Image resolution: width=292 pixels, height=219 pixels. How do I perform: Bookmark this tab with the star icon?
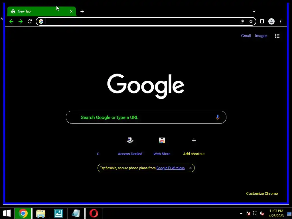[251, 21]
